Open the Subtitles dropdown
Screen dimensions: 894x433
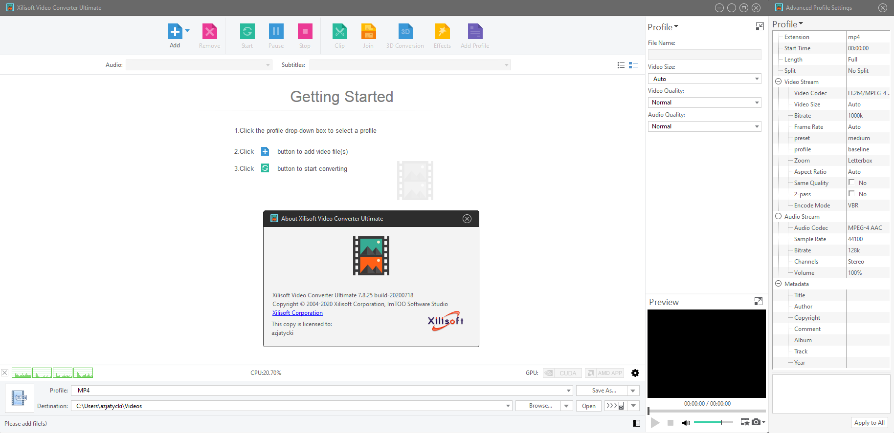[410, 65]
